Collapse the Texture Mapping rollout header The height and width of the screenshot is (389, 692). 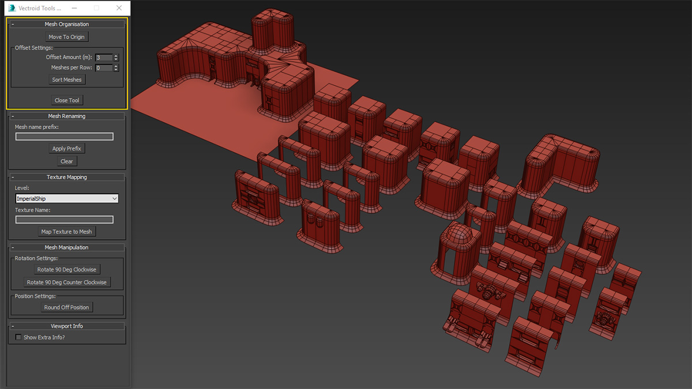67,177
